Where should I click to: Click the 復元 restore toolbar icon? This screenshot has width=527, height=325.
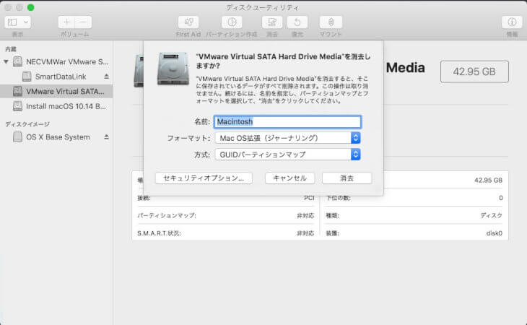(298, 22)
